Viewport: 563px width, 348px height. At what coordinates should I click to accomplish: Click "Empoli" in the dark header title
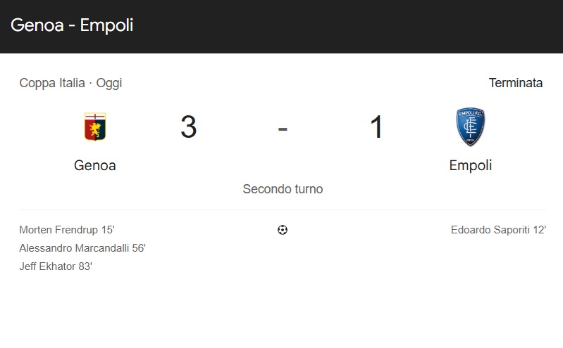(x=106, y=25)
